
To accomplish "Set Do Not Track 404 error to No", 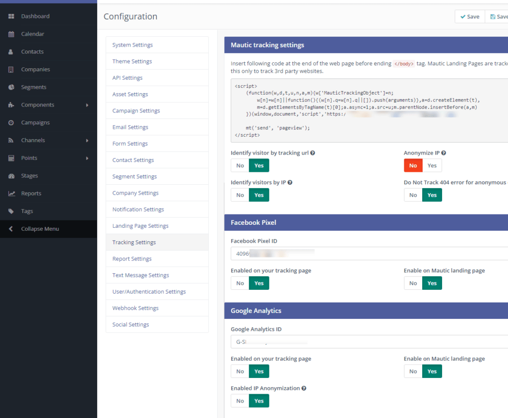I will (413, 195).
